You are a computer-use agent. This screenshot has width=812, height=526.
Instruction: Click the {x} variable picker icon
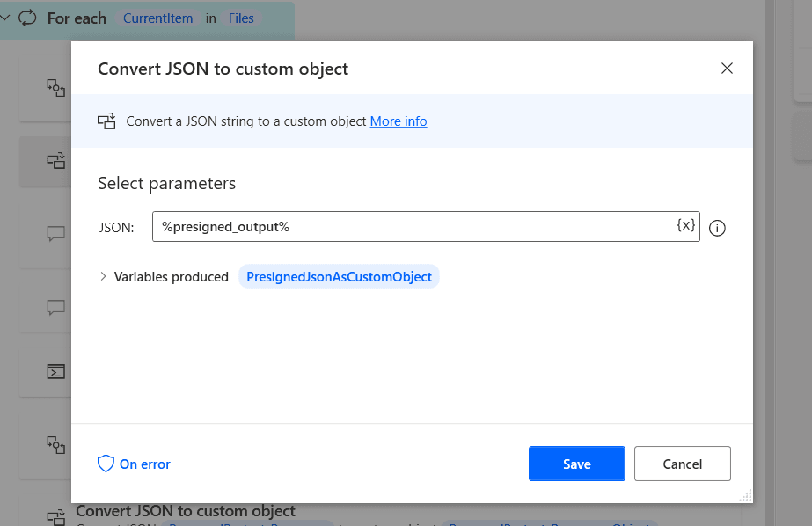click(685, 226)
